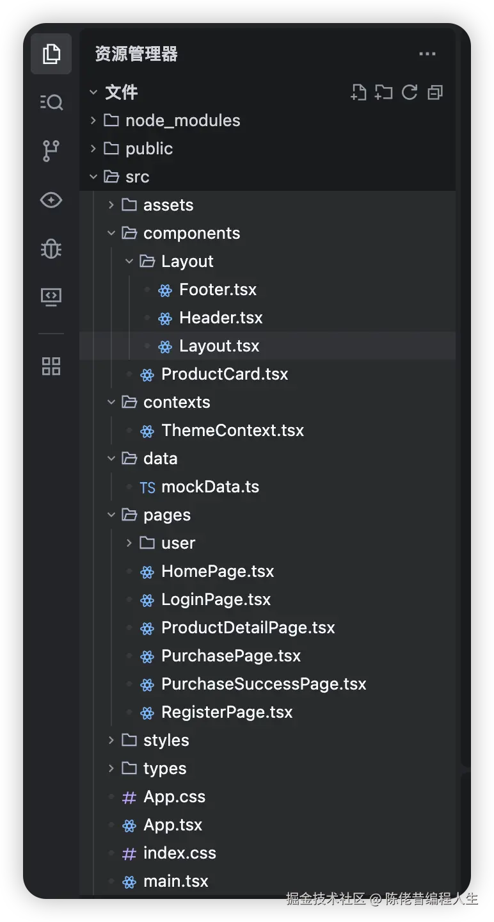
Task: Open the preview eye icon in sidebar
Action: [51, 200]
